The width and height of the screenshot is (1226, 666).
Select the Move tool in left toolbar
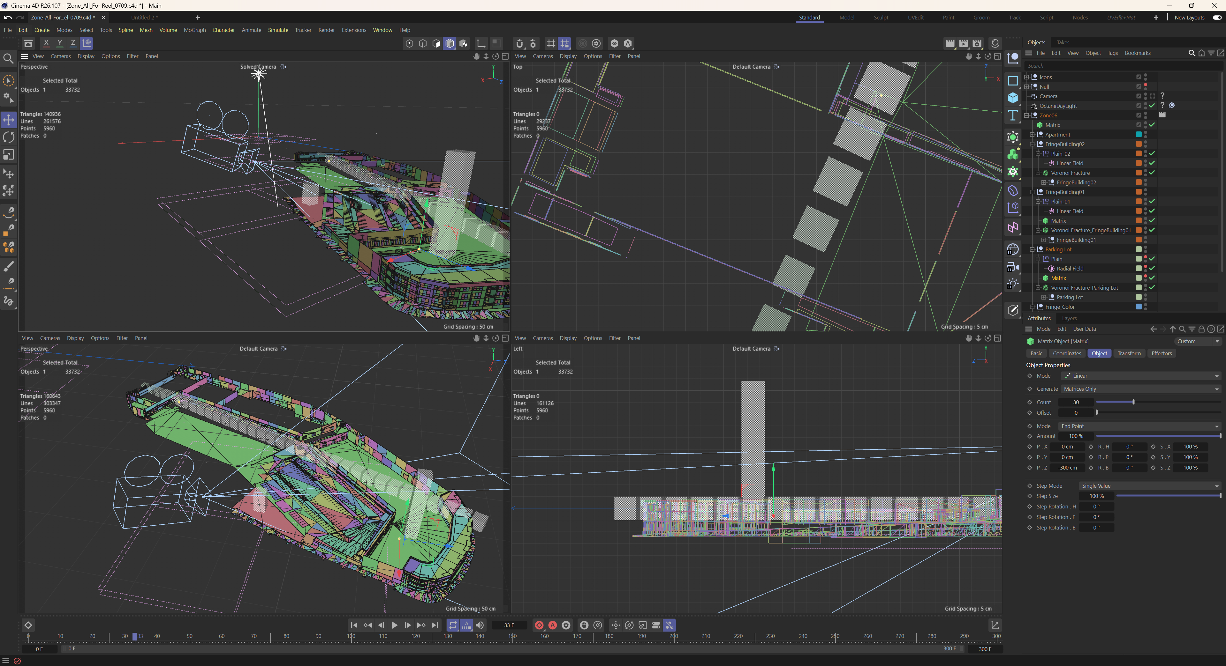pyautogui.click(x=9, y=120)
